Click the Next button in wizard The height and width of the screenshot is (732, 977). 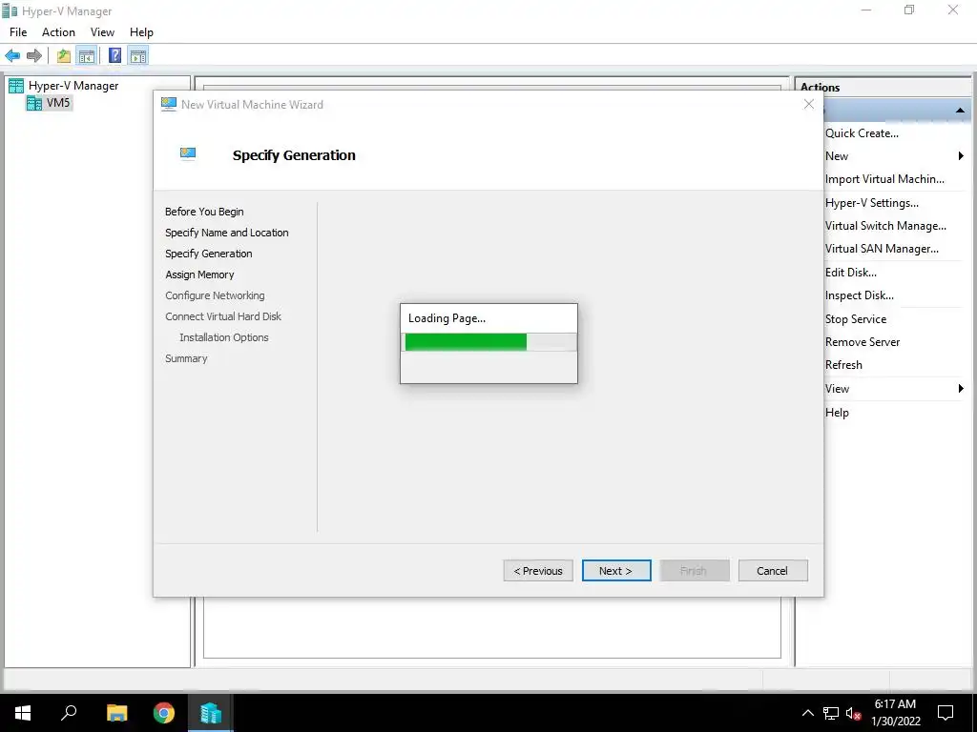tap(616, 571)
